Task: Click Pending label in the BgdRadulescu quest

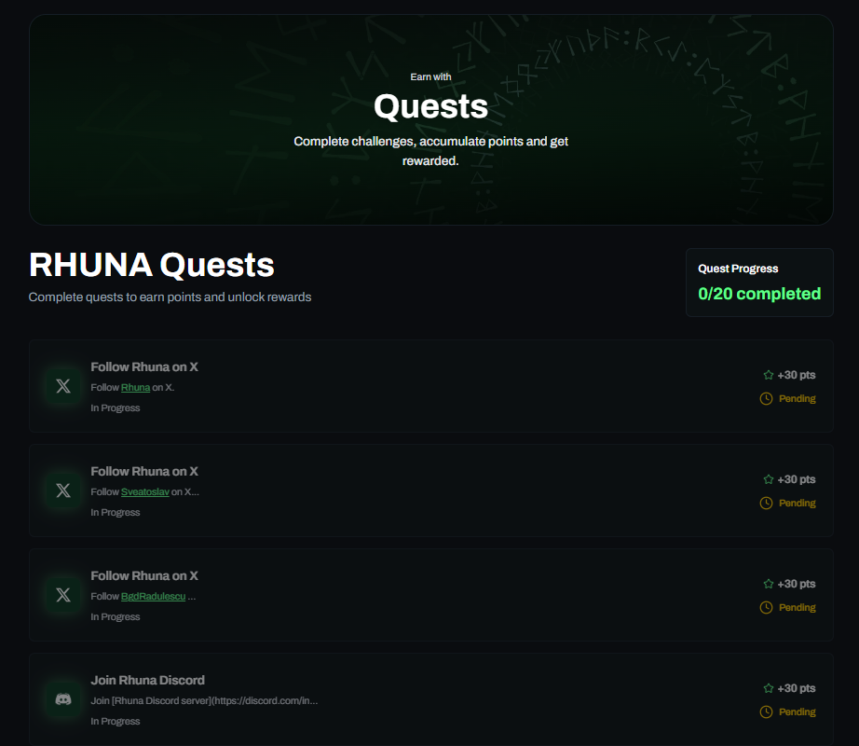Action: (798, 608)
